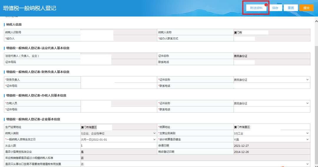Click the 税收登记日期 value 2014-12-26

click(x=241, y=152)
